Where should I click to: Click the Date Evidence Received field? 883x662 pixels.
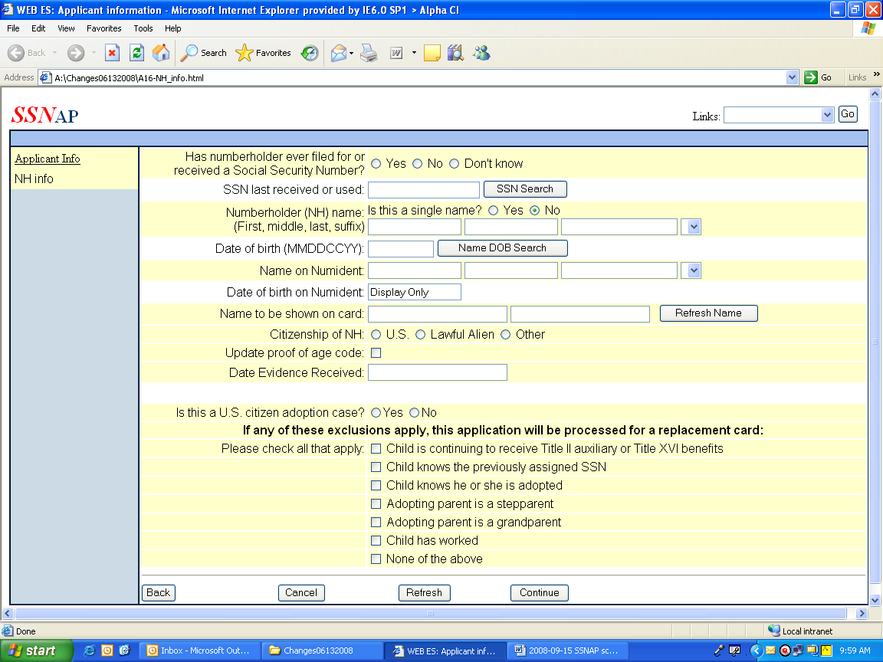point(438,372)
